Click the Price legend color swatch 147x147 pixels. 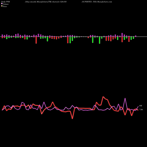pos(2,6)
